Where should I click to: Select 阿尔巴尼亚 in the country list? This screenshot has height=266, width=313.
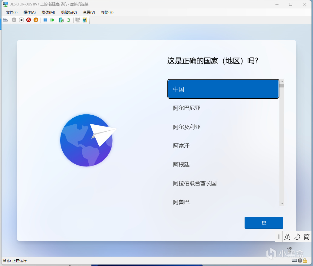point(223,108)
